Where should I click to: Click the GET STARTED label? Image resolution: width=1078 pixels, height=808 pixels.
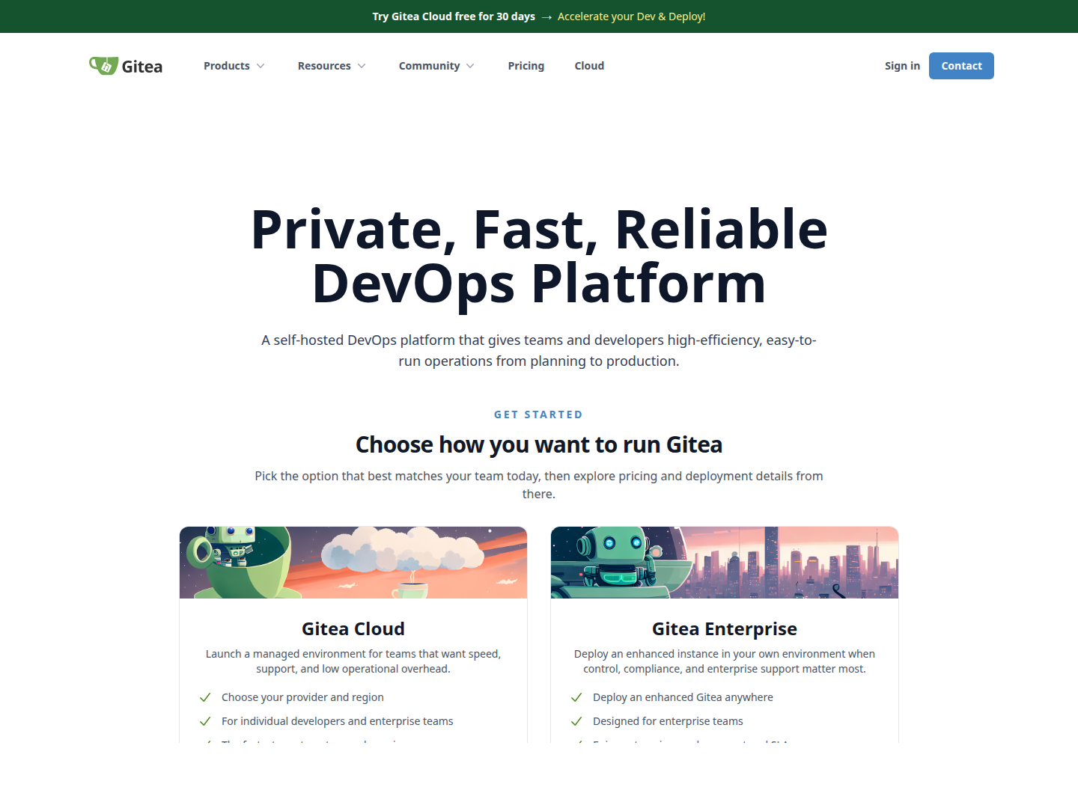pos(538,414)
